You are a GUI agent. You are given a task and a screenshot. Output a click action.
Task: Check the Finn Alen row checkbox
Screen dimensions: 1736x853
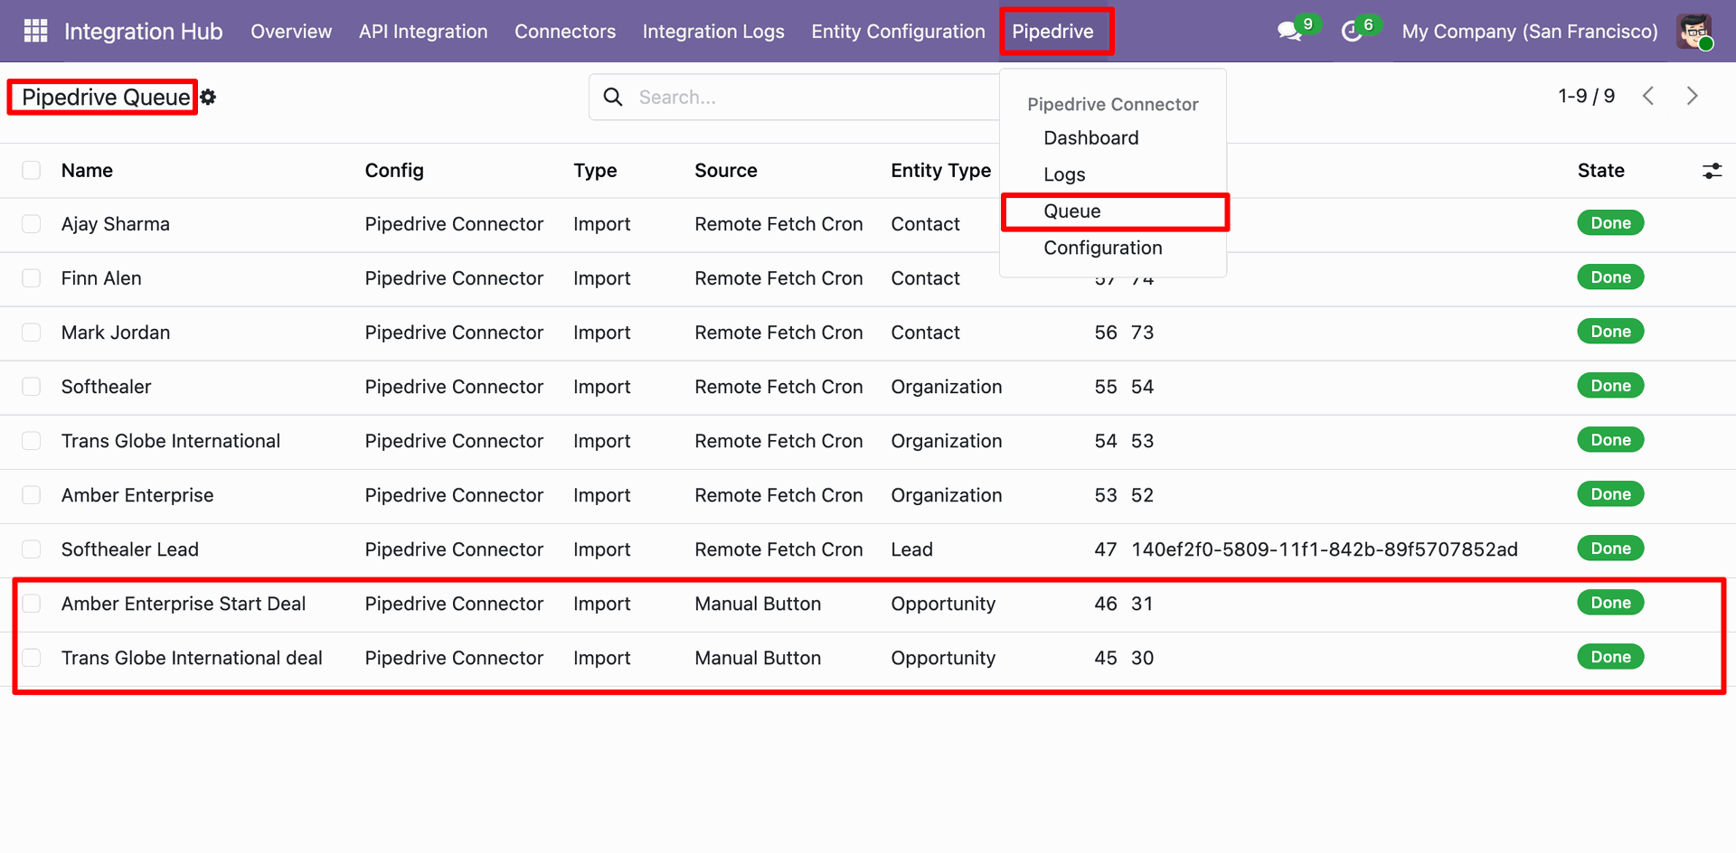pos(32,277)
